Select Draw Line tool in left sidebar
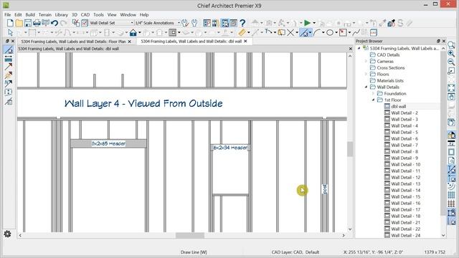The height and width of the screenshot is (258, 459). [x=9, y=49]
